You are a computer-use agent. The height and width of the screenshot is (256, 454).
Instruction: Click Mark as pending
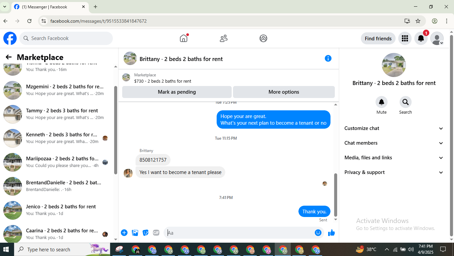point(177,92)
